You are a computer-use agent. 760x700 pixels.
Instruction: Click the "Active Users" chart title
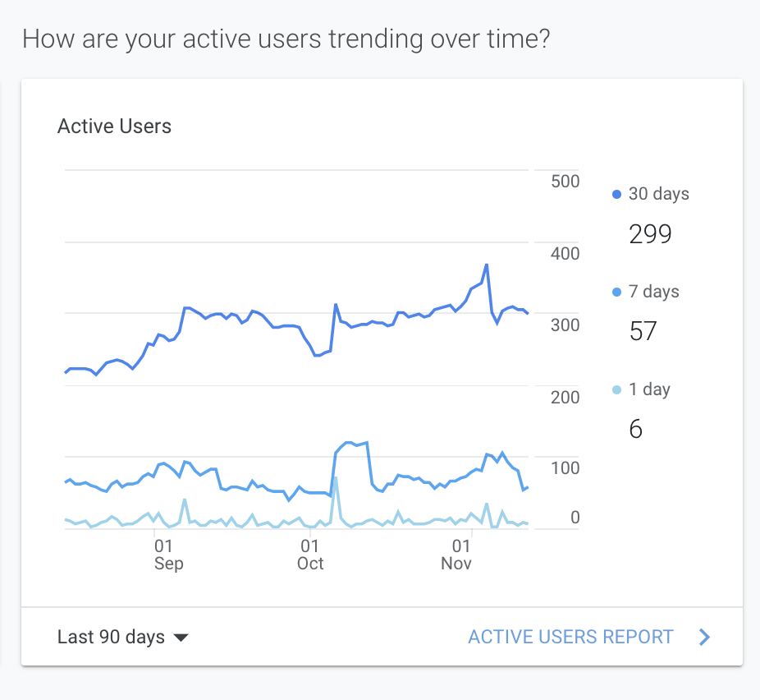pyautogui.click(x=114, y=127)
